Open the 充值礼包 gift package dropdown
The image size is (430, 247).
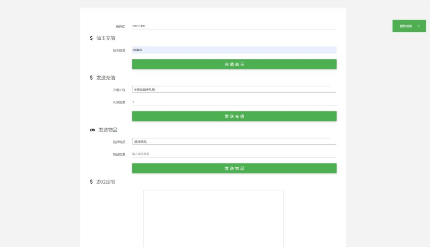[x=234, y=89]
